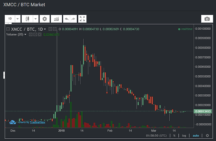The width and height of the screenshot is (216, 141).
Task: Click the Dec time axis label
Action: (13, 131)
